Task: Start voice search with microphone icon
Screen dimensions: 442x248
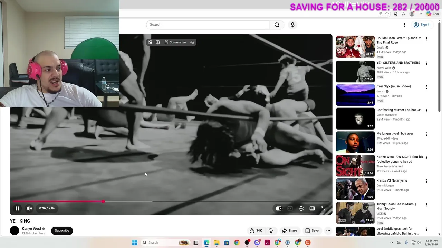Action: (292, 25)
